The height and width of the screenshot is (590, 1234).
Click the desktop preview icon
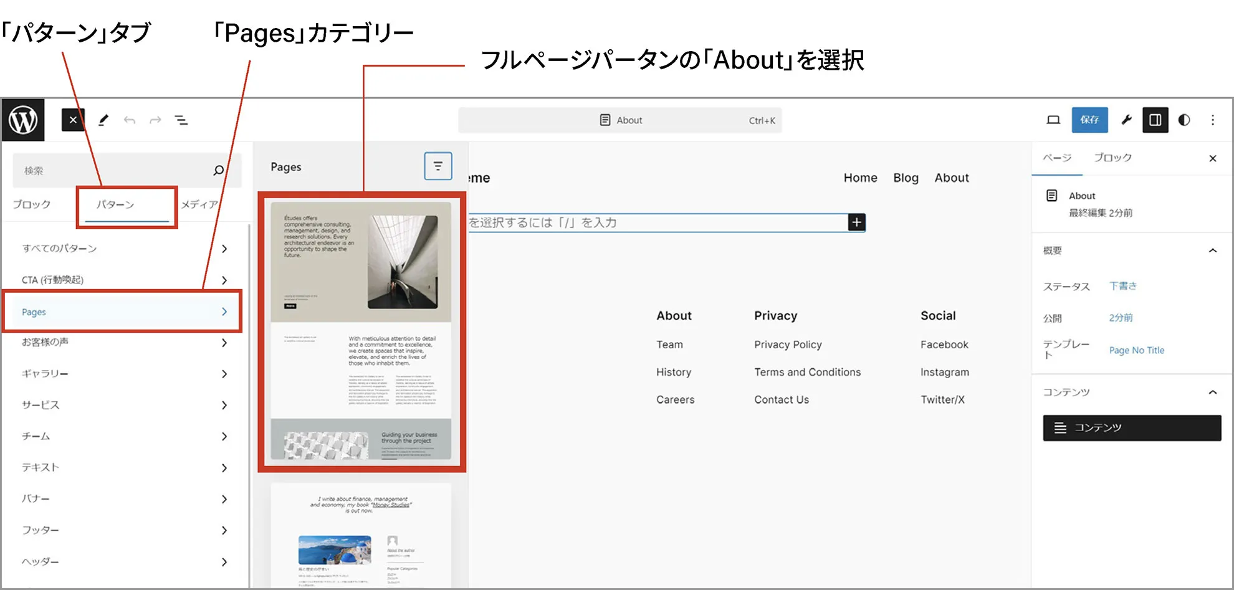click(1053, 120)
